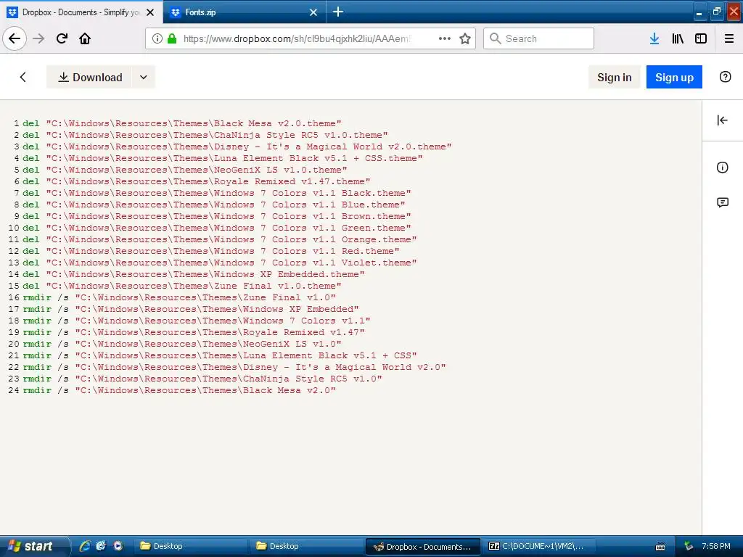743x557 pixels.
Task: Click line 10 Colors v1.1 Green.theme
Action: coord(217,228)
